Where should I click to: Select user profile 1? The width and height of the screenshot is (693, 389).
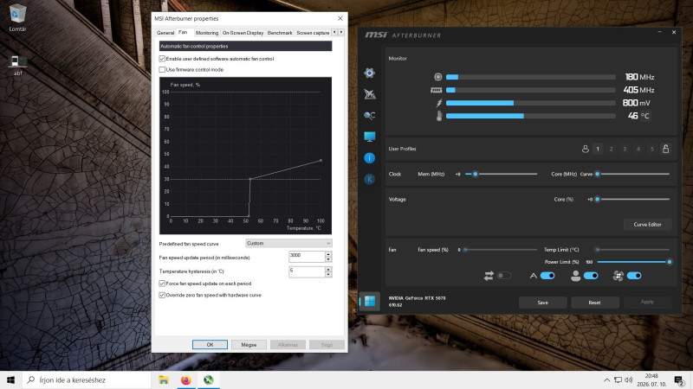[x=598, y=149]
